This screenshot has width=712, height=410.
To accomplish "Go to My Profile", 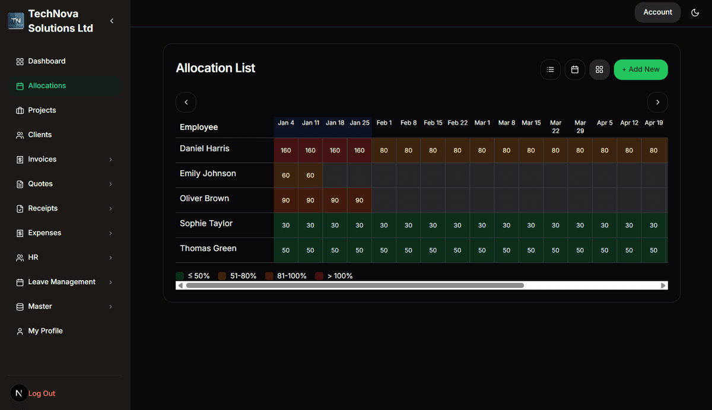I will pyautogui.click(x=44, y=330).
